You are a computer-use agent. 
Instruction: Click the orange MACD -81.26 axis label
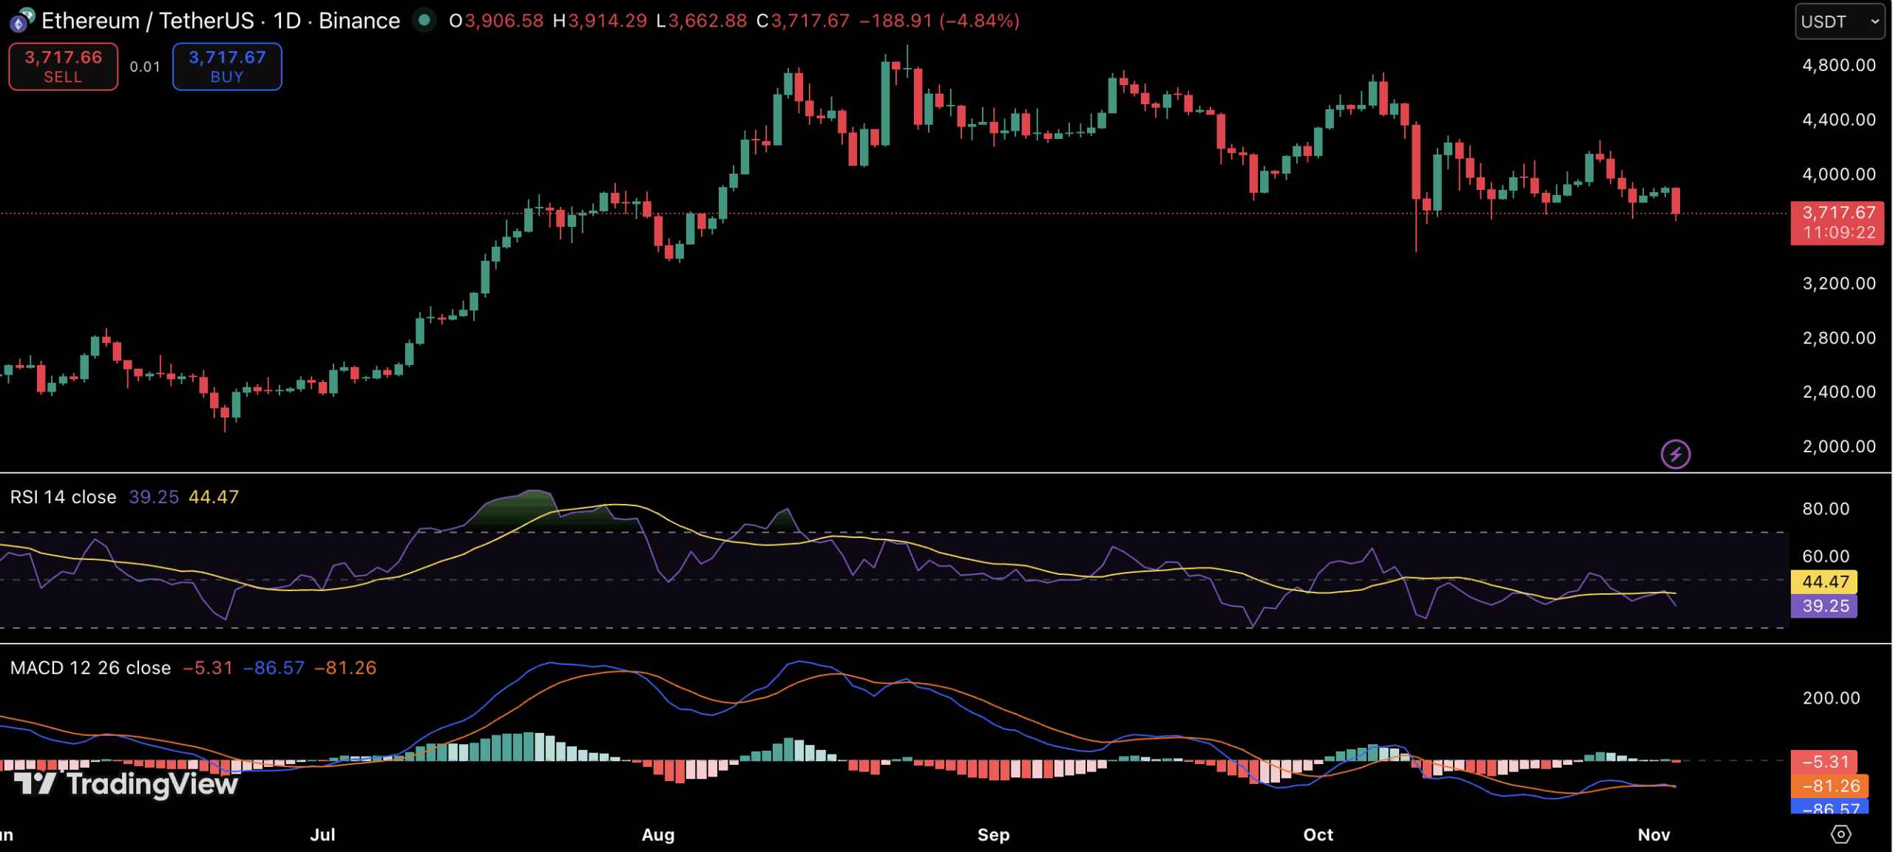1829,785
